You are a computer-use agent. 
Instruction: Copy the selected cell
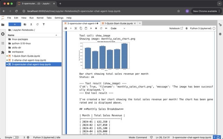pyautogui.click(x=81, y=28)
